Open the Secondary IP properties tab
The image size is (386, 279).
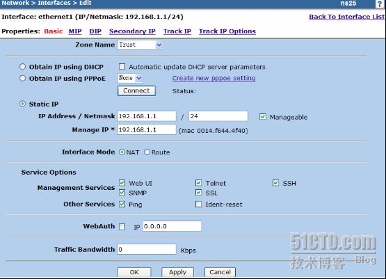click(x=132, y=31)
